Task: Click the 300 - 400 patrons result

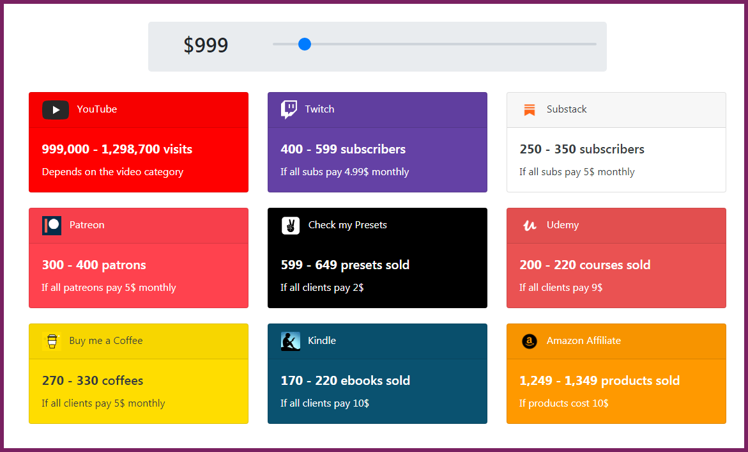Action: pos(94,265)
